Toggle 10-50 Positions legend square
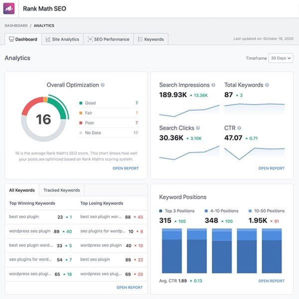Screen dimensions: 299x299 click(x=251, y=211)
